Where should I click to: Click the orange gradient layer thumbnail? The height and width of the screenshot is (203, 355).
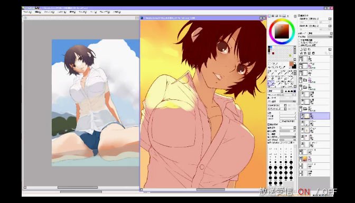click(x=305, y=159)
